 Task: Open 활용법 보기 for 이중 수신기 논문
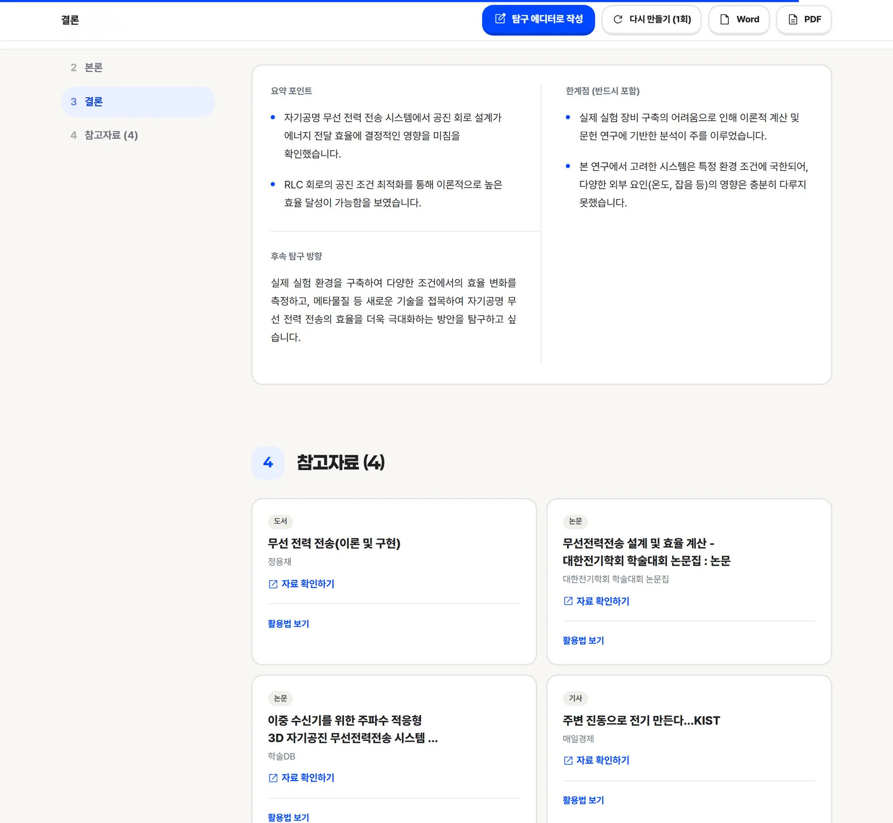pos(289,817)
